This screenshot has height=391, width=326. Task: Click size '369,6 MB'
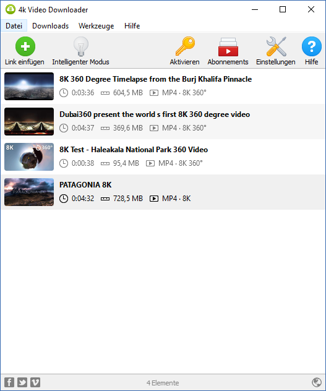(128, 128)
